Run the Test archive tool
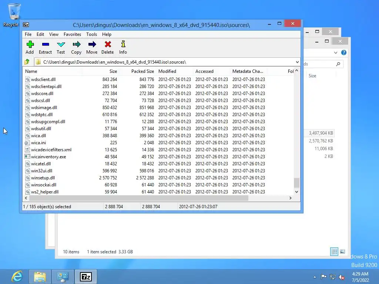This screenshot has height=284, width=379. point(61,44)
